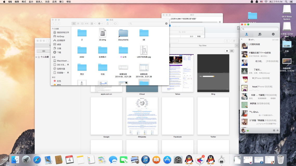Open chat with 林梦涵

(260, 105)
